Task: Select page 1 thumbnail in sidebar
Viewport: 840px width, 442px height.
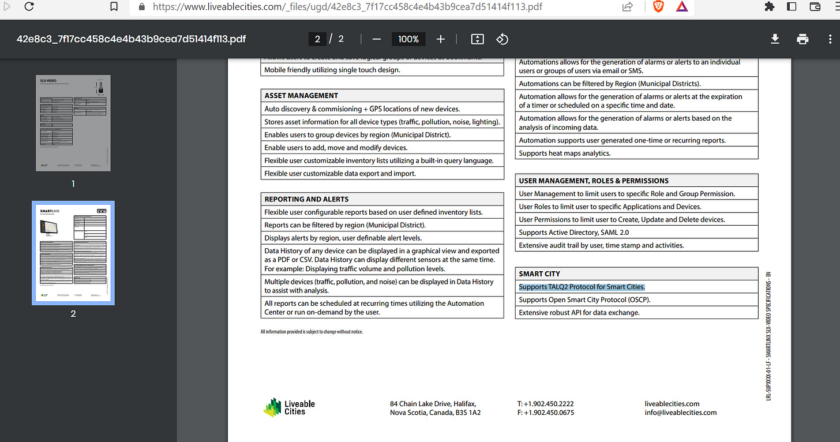Action: pyautogui.click(x=73, y=123)
